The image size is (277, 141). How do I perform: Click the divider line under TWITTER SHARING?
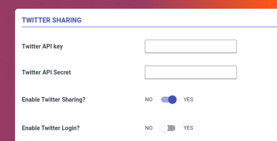120,27
